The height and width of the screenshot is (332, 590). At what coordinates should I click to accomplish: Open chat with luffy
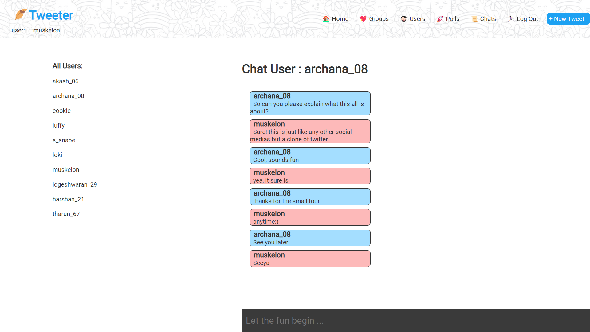(58, 125)
